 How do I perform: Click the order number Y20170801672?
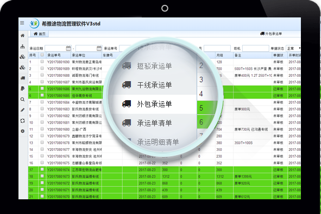point(59,183)
